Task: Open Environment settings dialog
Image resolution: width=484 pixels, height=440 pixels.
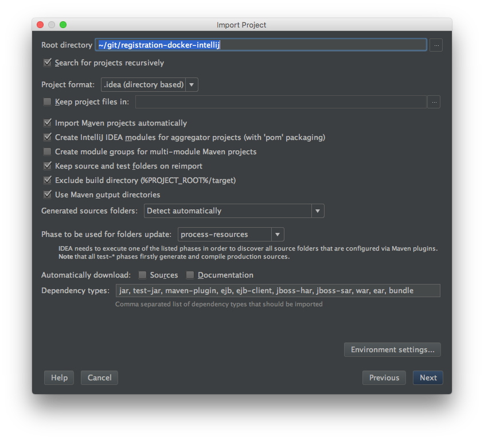Action: point(392,349)
